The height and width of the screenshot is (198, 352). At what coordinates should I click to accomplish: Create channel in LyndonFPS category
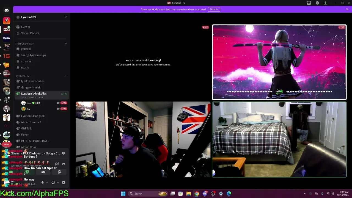(66, 76)
